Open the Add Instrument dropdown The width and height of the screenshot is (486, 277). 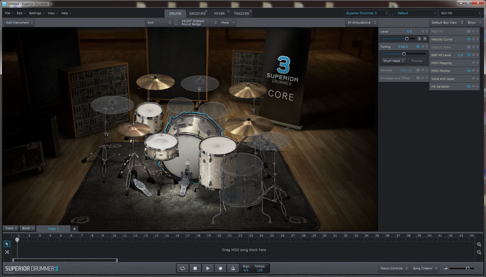point(19,23)
